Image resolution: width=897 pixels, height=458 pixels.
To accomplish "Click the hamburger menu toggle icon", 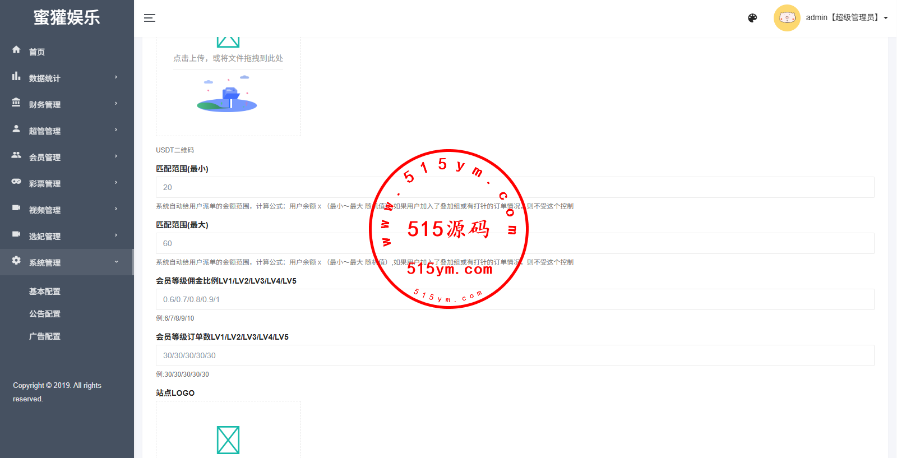I will point(150,18).
